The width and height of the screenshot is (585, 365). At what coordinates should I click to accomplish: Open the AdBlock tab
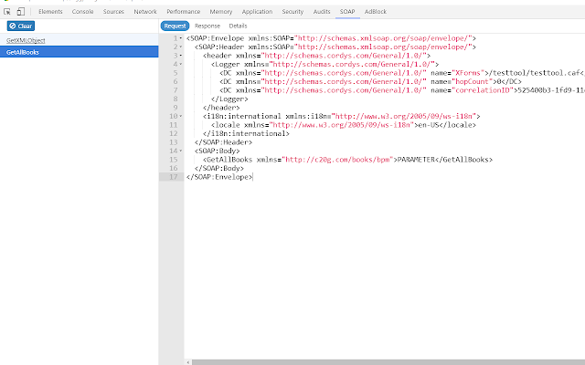pos(376,12)
